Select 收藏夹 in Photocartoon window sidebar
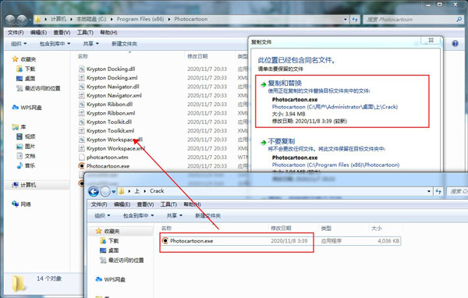 [x=24, y=59]
